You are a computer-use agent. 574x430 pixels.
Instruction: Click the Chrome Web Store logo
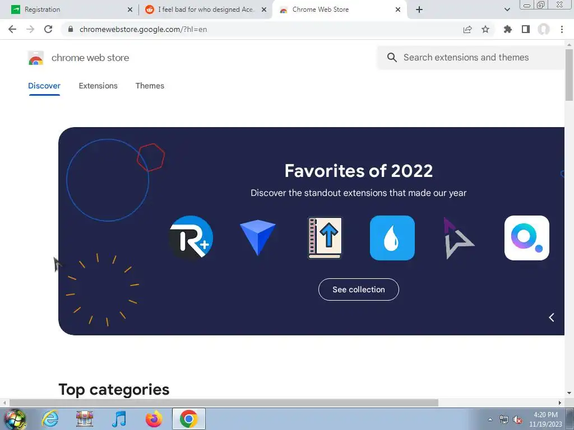36,58
